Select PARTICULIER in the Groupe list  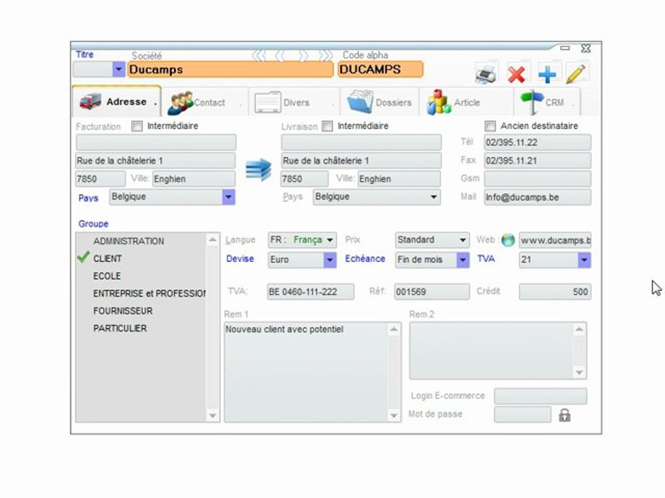coord(120,328)
